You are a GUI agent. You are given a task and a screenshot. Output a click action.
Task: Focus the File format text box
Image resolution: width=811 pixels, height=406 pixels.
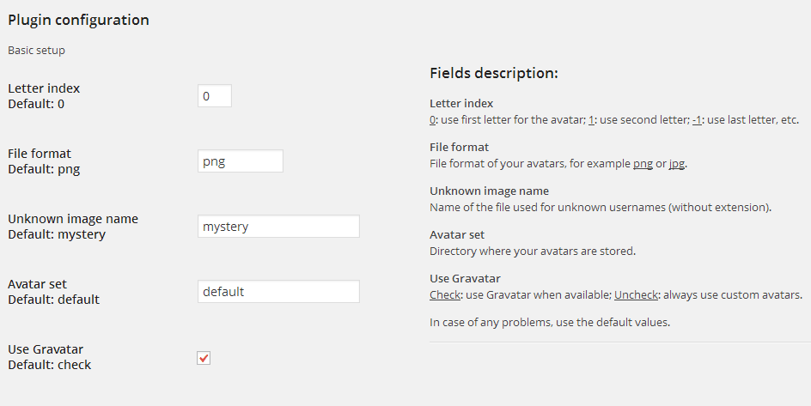(x=240, y=161)
